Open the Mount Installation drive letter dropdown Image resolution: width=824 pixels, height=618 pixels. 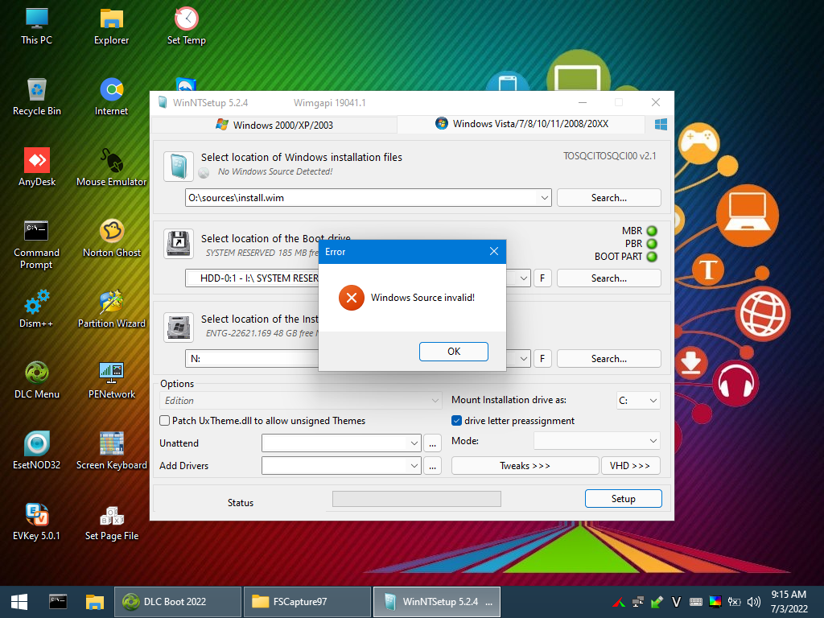(x=638, y=401)
